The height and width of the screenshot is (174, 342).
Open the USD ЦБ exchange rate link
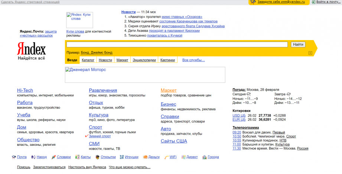239,115
